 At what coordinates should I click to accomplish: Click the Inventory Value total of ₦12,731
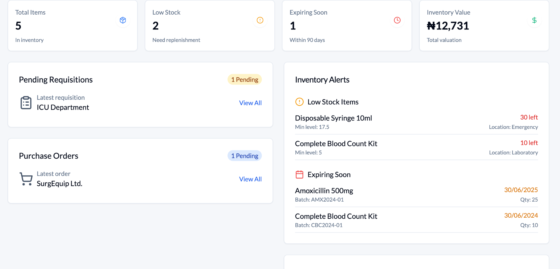click(448, 26)
